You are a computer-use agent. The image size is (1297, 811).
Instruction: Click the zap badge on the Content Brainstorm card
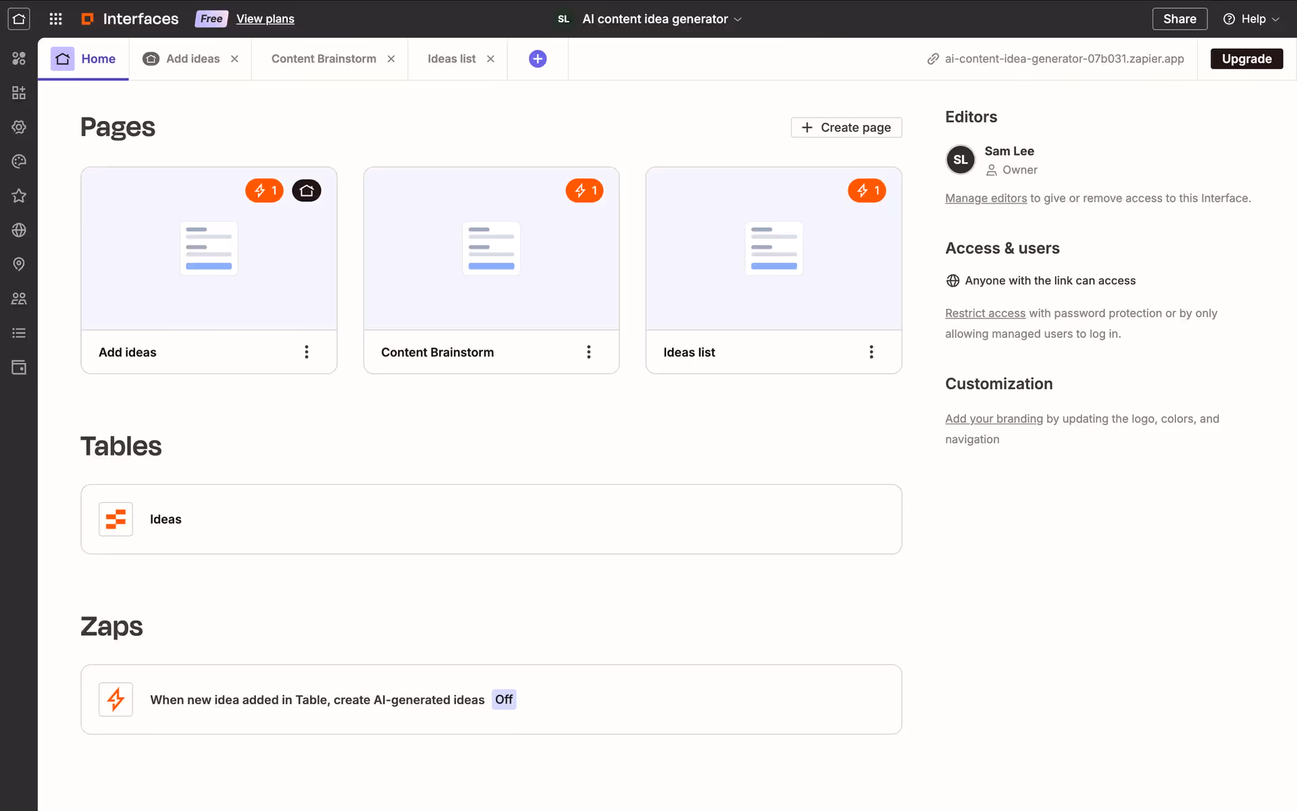(584, 191)
